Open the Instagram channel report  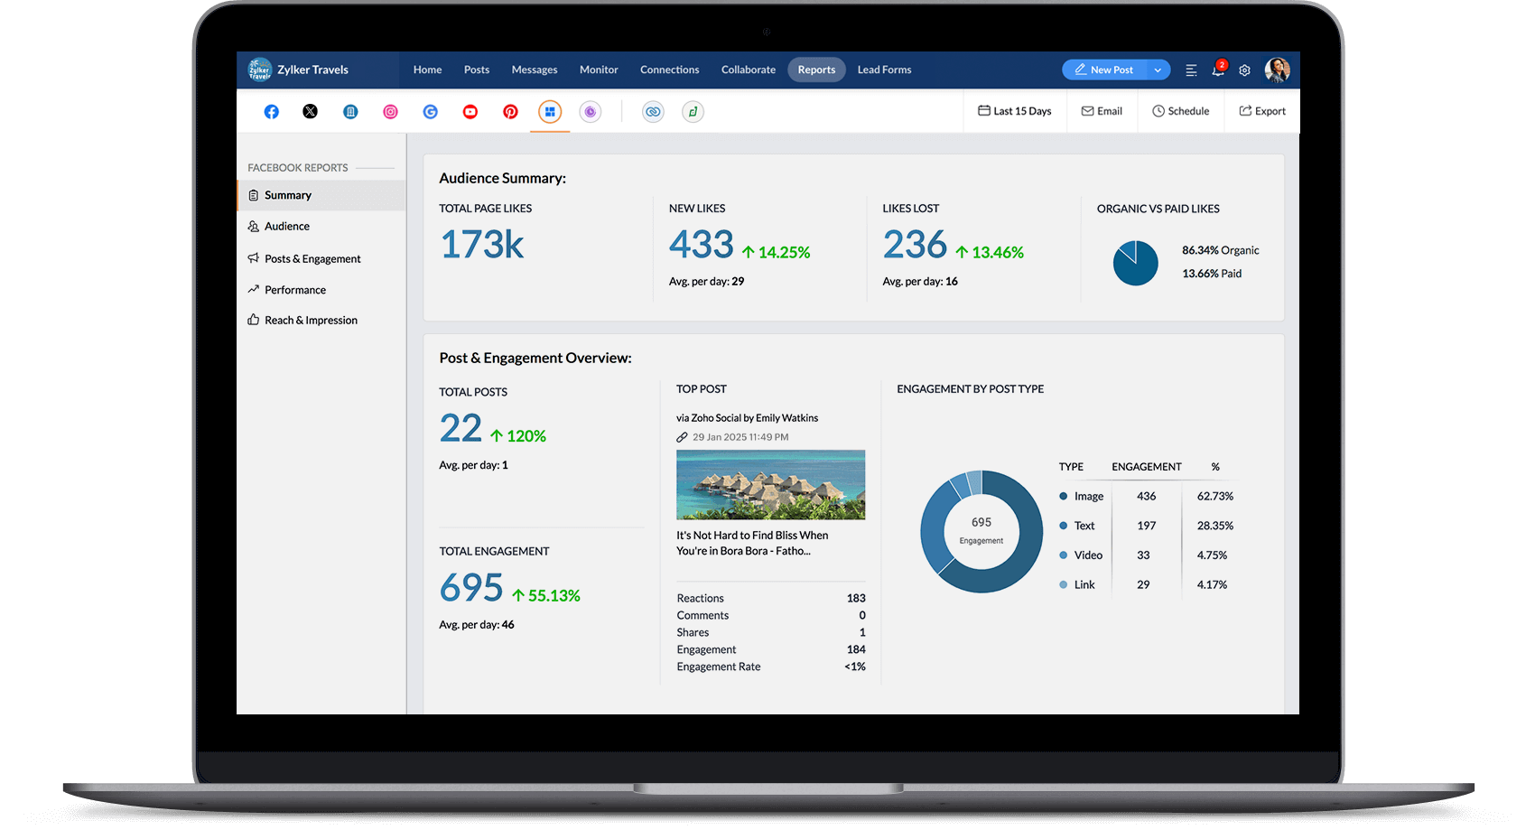pyautogui.click(x=390, y=111)
